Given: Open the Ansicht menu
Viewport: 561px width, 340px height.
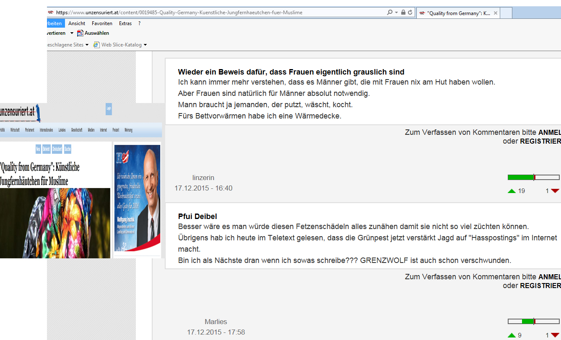Looking at the screenshot, I should tap(77, 23).
